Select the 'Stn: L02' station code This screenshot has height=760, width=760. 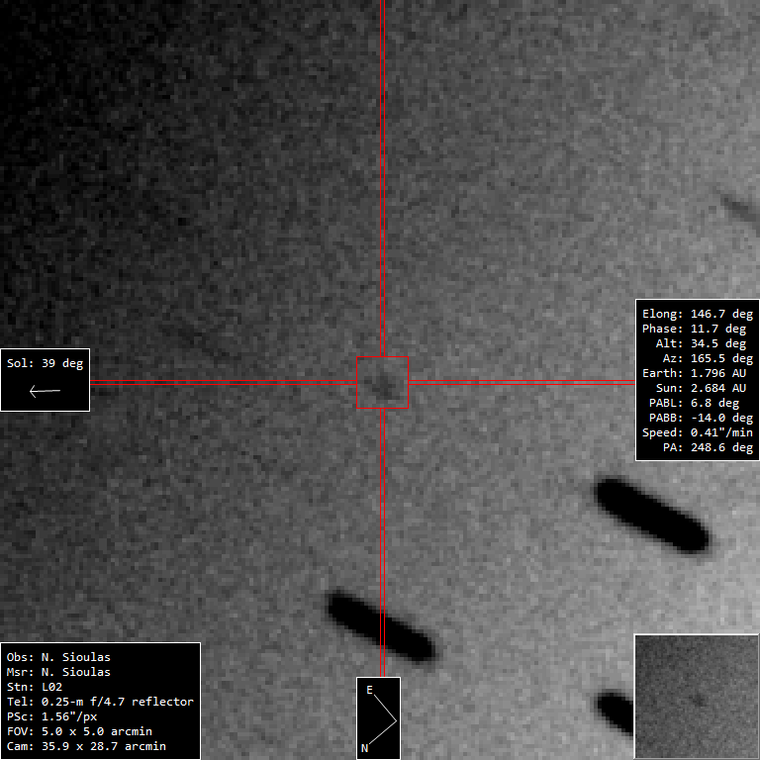coord(35,688)
